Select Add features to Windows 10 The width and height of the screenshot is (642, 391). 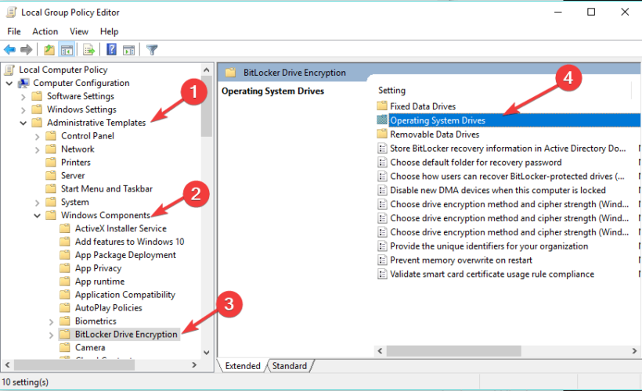coord(129,242)
